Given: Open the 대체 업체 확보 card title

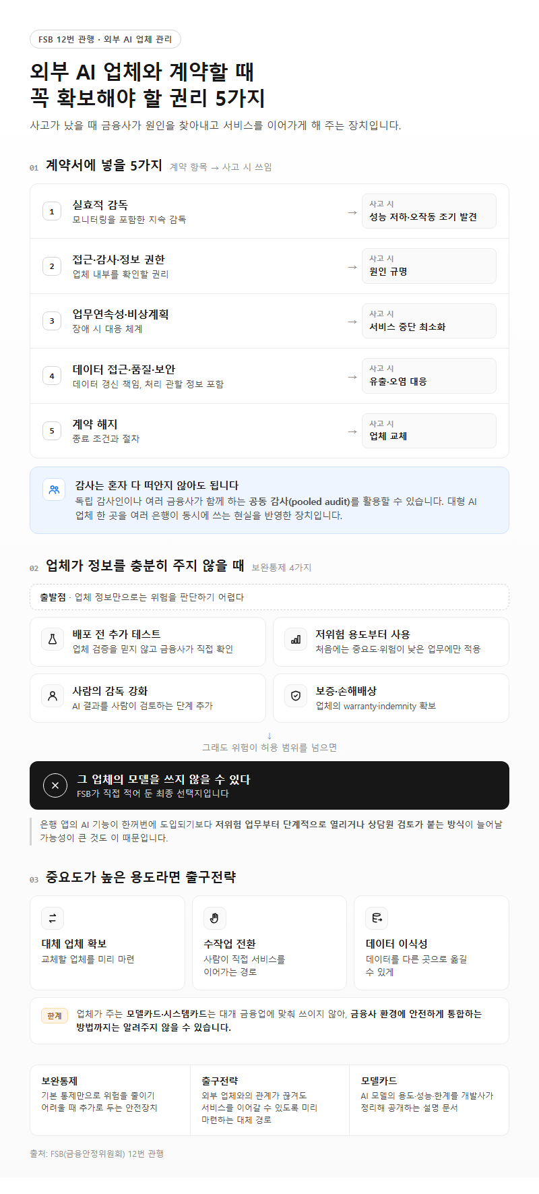Looking at the screenshot, I should click(x=74, y=944).
